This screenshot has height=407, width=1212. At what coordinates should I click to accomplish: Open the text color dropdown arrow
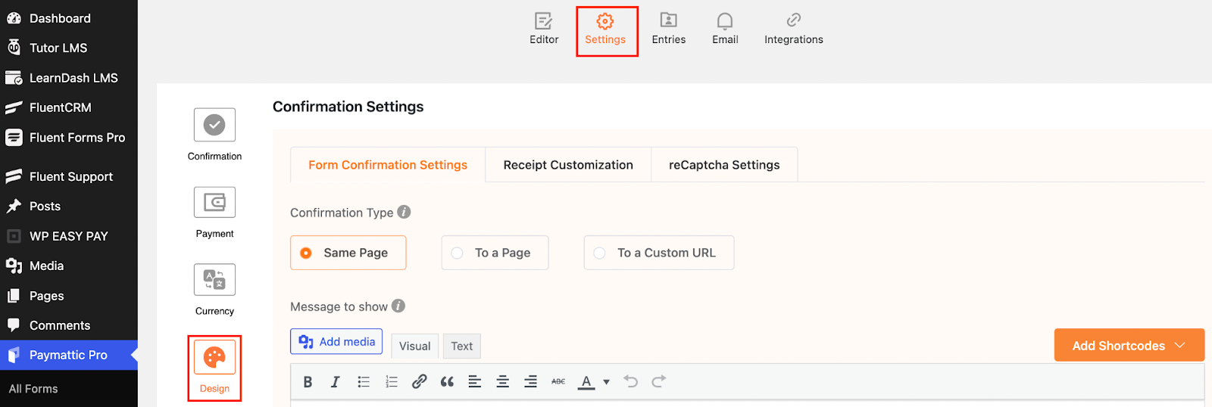coord(606,382)
